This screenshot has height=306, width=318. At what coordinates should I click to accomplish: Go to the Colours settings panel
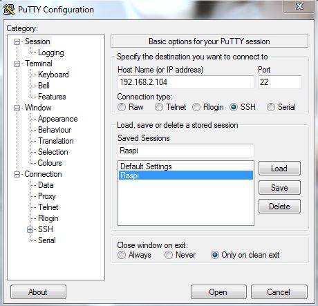click(x=50, y=163)
